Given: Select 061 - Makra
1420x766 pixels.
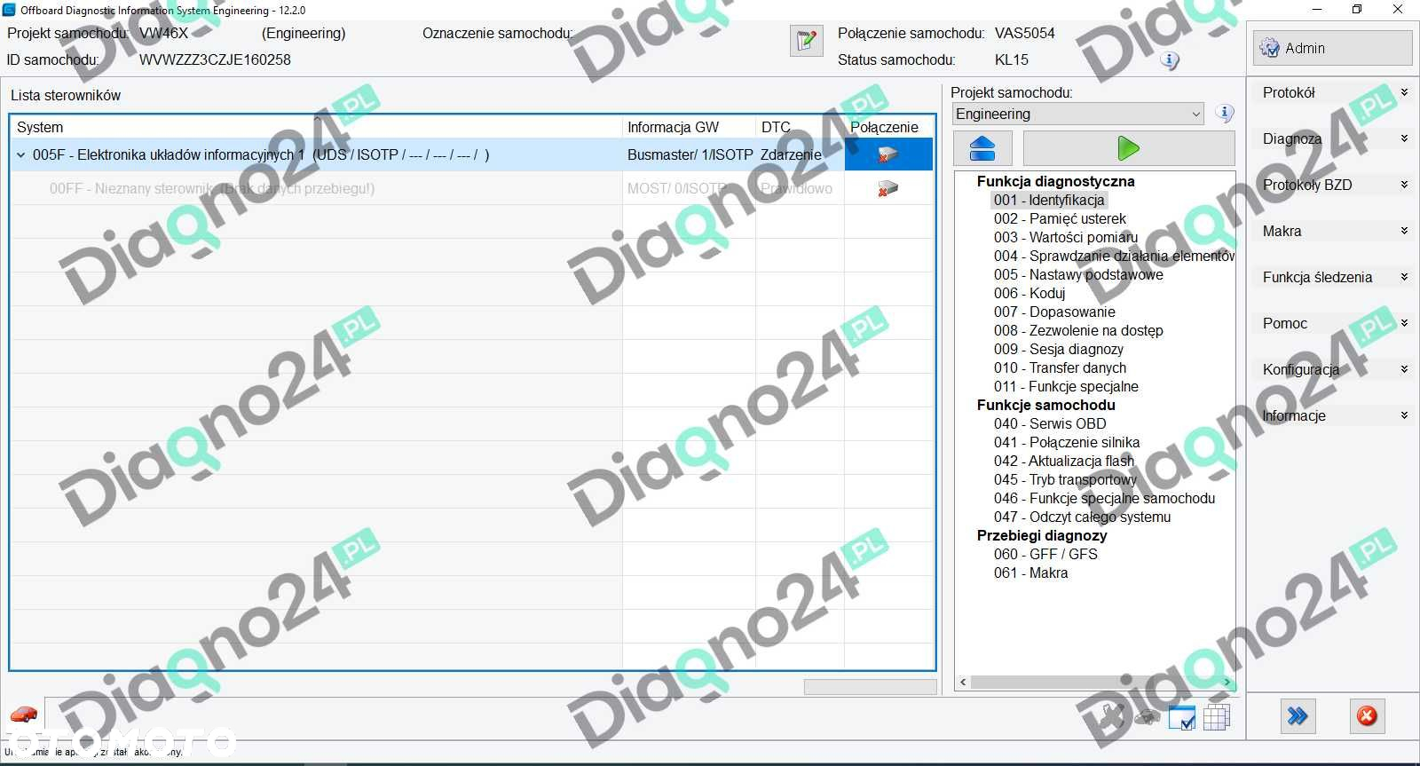Looking at the screenshot, I should tap(1030, 573).
